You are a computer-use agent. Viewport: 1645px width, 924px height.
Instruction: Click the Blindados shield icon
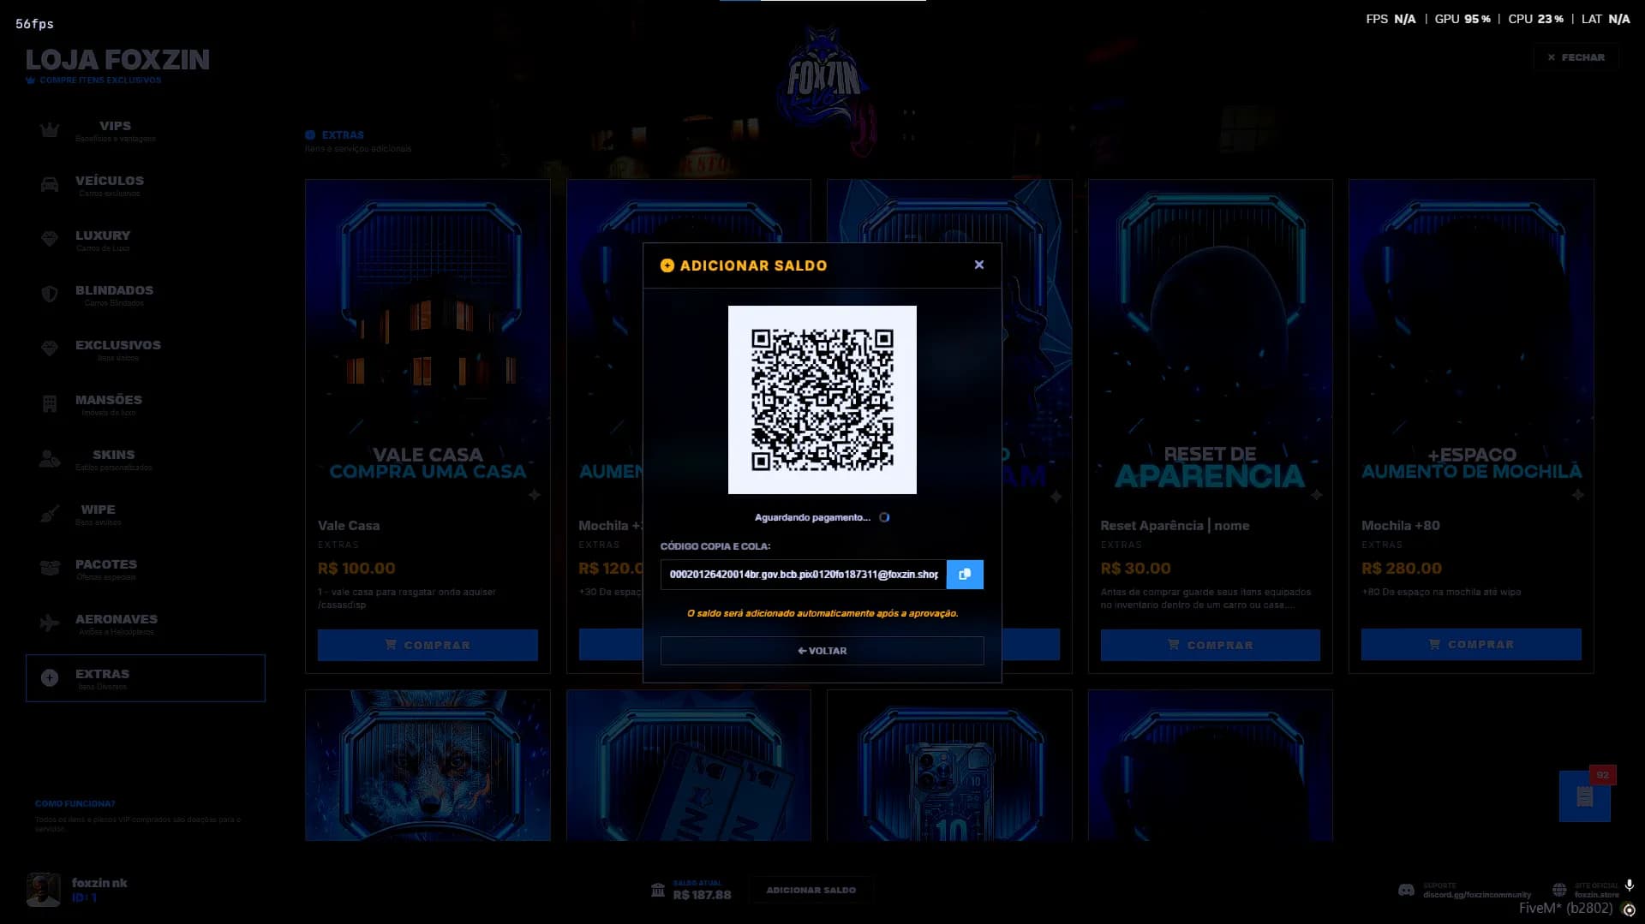coord(50,295)
